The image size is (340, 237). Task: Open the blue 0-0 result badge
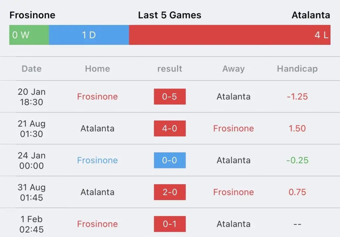(x=170, y=160)
